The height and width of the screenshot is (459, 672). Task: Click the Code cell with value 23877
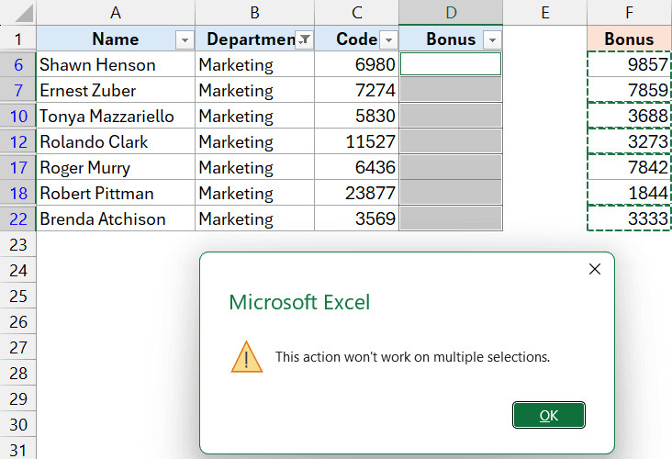coord(356,194)
